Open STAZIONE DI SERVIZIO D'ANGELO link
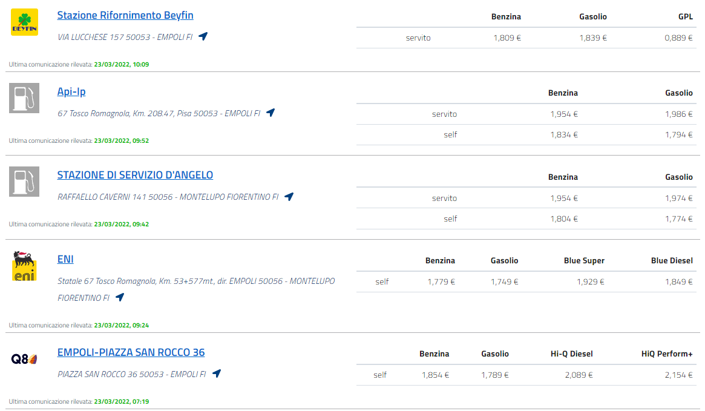 [135, 175]
